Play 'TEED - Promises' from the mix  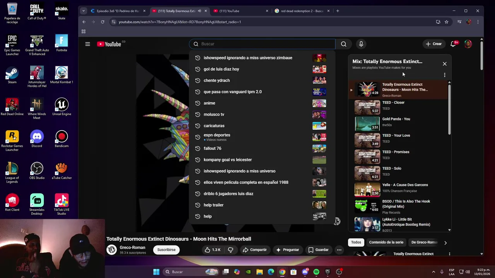[398, 156]
